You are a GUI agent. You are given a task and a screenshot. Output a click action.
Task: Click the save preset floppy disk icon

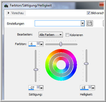pos(90,23)
